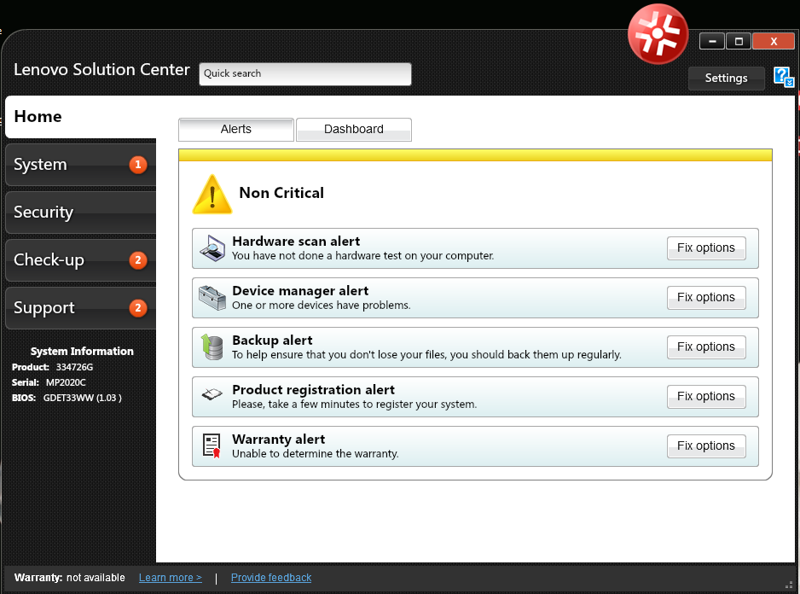Click the System alert count badge
The height and width of the screenshot is (594, 800).
coord(138,165)
